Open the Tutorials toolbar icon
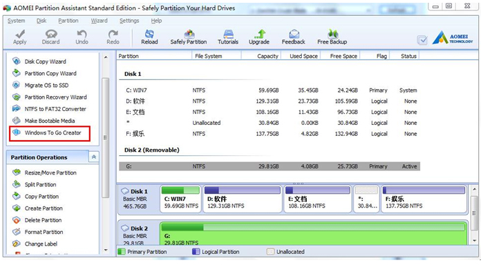This screenshot has width=483, height=265. click(228, 34)
